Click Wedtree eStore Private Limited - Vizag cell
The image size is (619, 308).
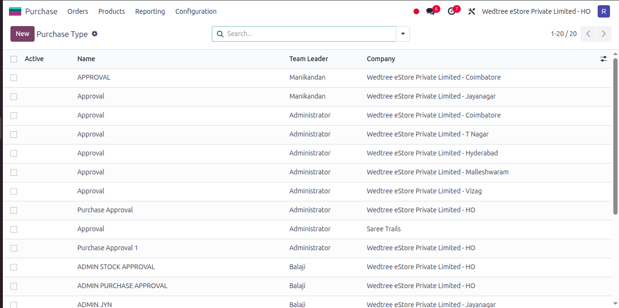(x=424, y=191)
